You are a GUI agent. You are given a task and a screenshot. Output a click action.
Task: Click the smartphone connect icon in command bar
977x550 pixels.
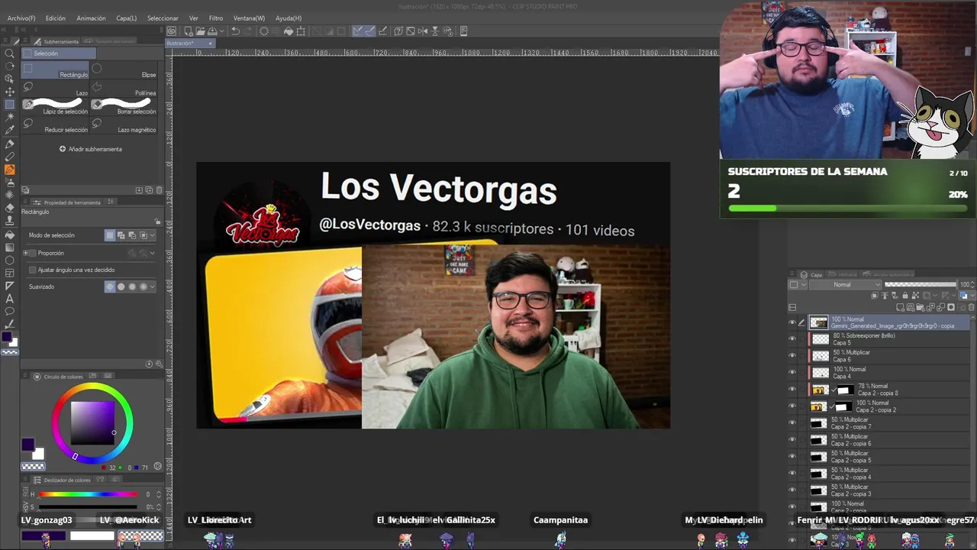[x=463, y=31]
